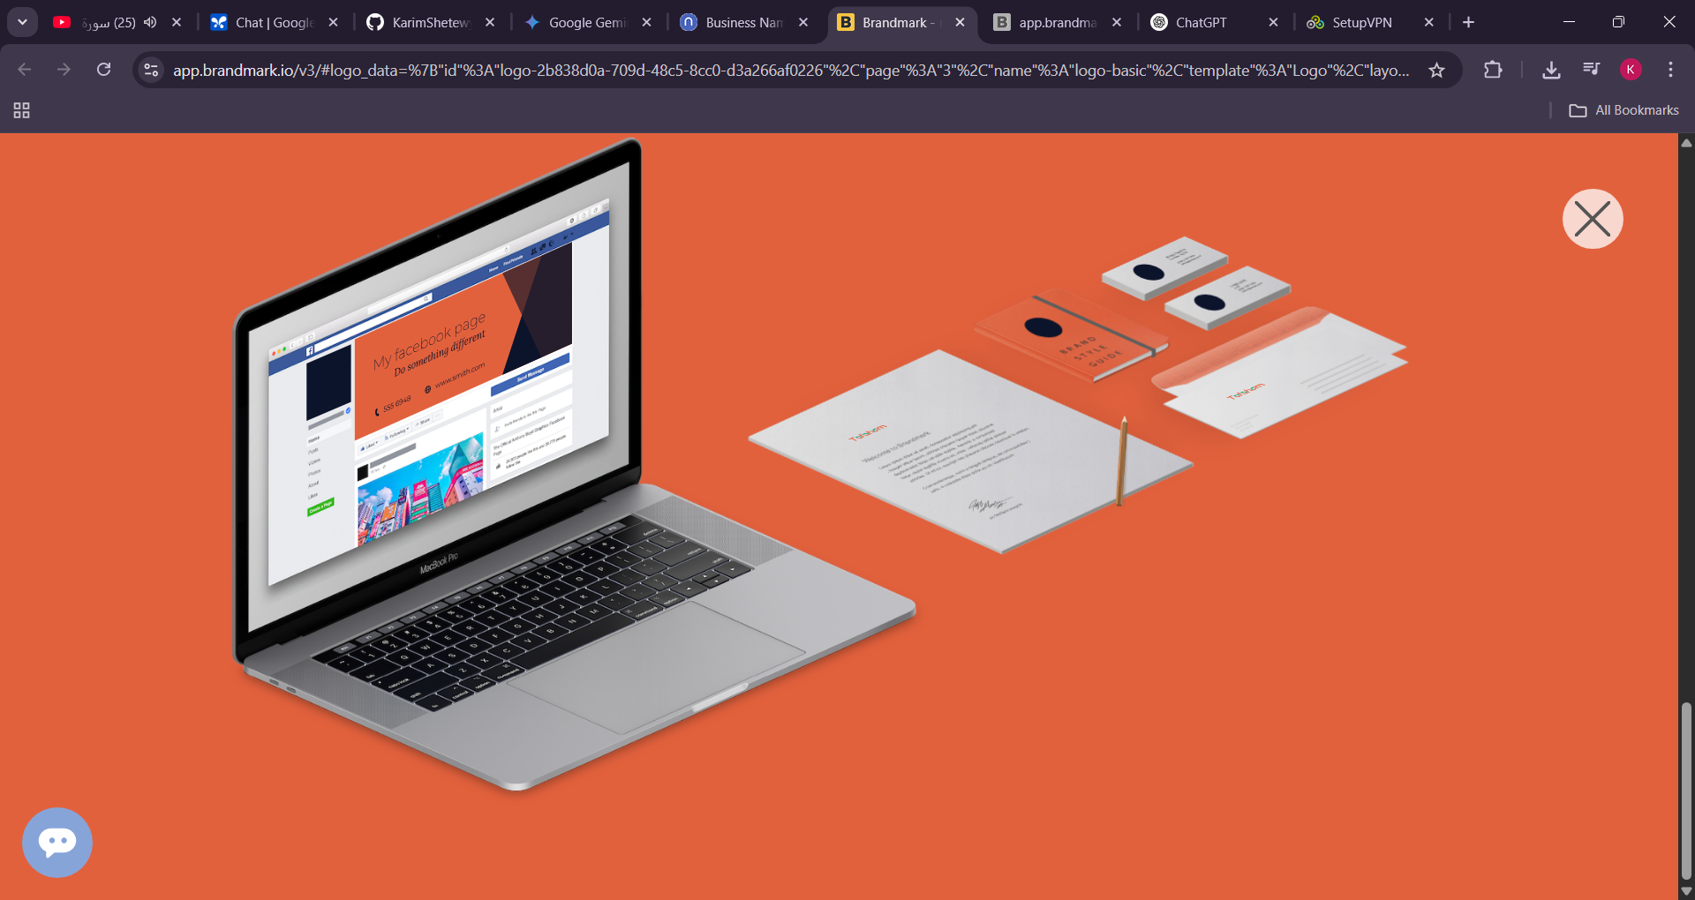Image resolution: width=1695 pixels, height=900 pixels.
Task: Open the chat support bubble
Action: click(57, 843)
